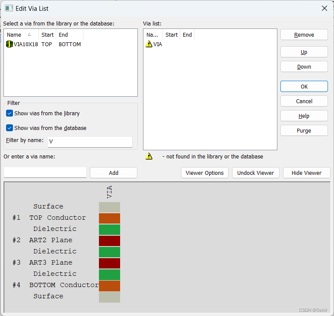Click the TOP Conductor orange layer swatch
Screen dimensions: 334x316
tap(109, 218)
